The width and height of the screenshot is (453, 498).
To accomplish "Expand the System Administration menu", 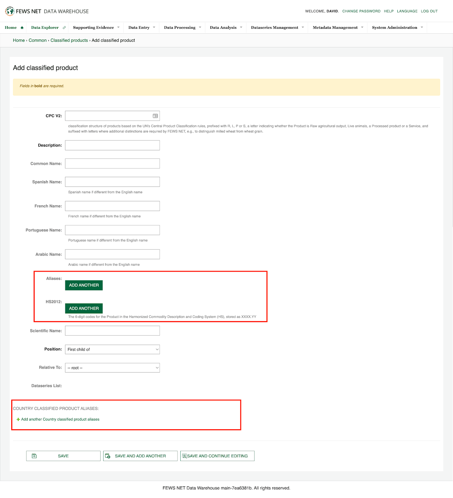I will (x=397, y=28).
